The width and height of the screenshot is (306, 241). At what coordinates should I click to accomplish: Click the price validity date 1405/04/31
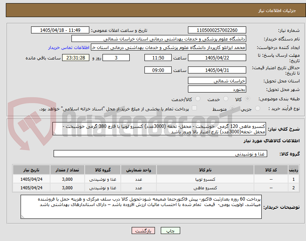pos(217,70)
